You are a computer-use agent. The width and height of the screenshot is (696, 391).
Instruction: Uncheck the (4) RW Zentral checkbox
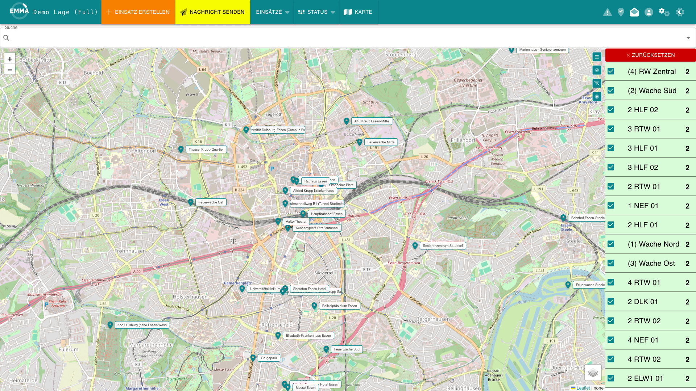pos(611,71)
